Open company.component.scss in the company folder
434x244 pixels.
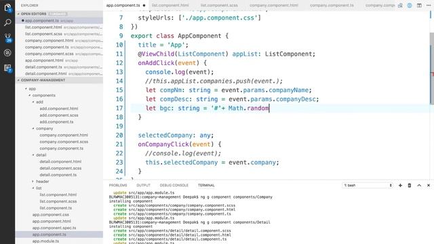pyautogui.click(x=64, y=142)
